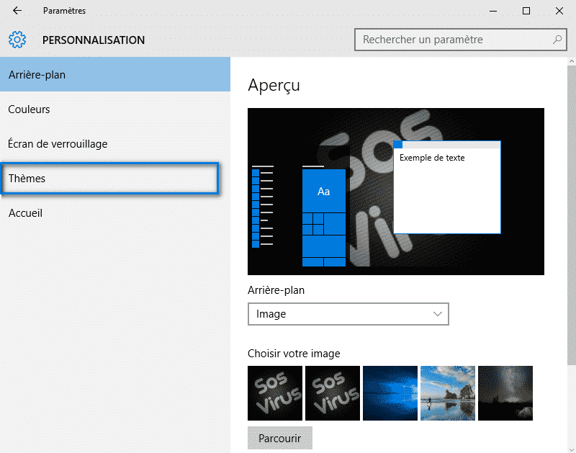Select the blue Windows logo wallpaper thumbnail
Viewport: 576px width, 453px height.
[x=390, y=393]
